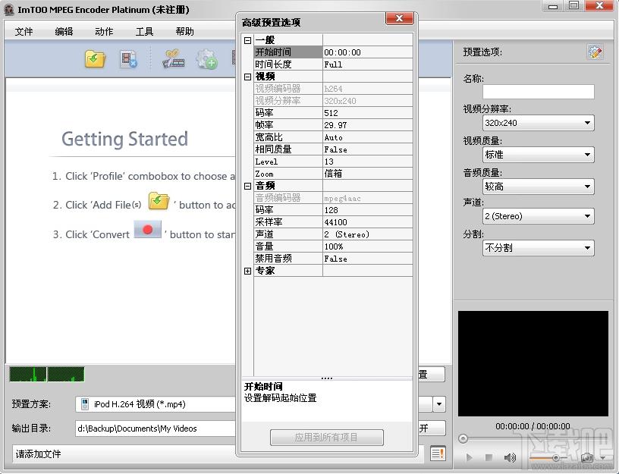Adjust the preview seek slider handle
619x474 pixels.
click(463, 438)
